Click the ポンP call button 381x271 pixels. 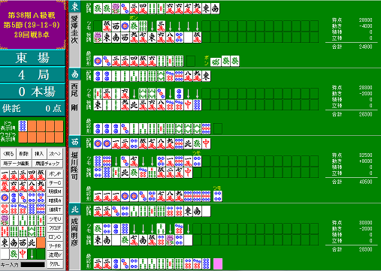click(55, 173)
